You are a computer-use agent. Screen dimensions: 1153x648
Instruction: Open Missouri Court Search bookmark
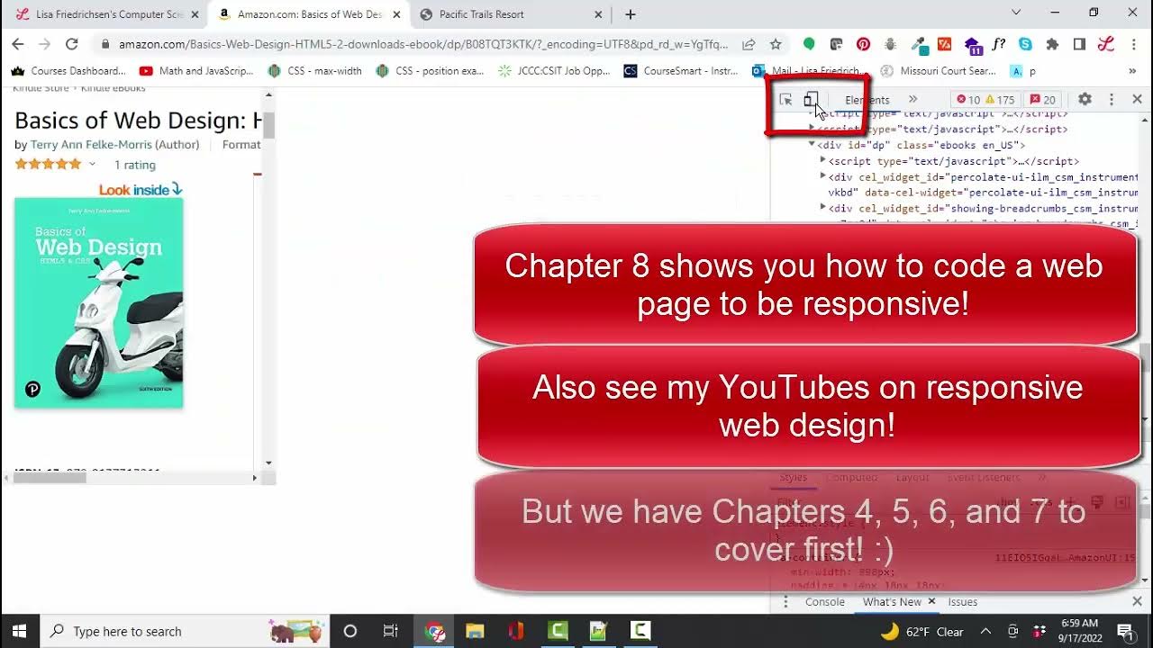point(938,71)
